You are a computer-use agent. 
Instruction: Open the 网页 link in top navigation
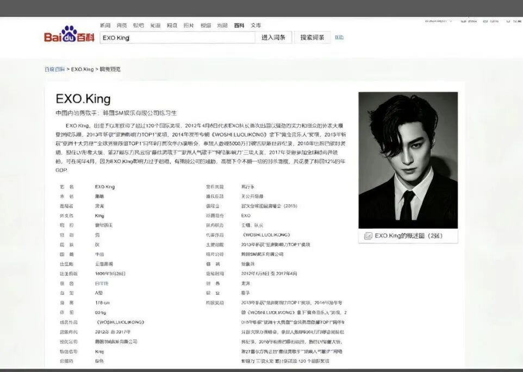(122, 26)
